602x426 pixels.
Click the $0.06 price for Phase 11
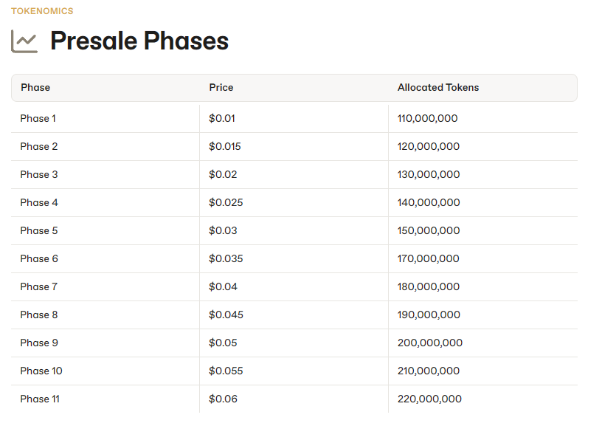click(x=223, y=399)
